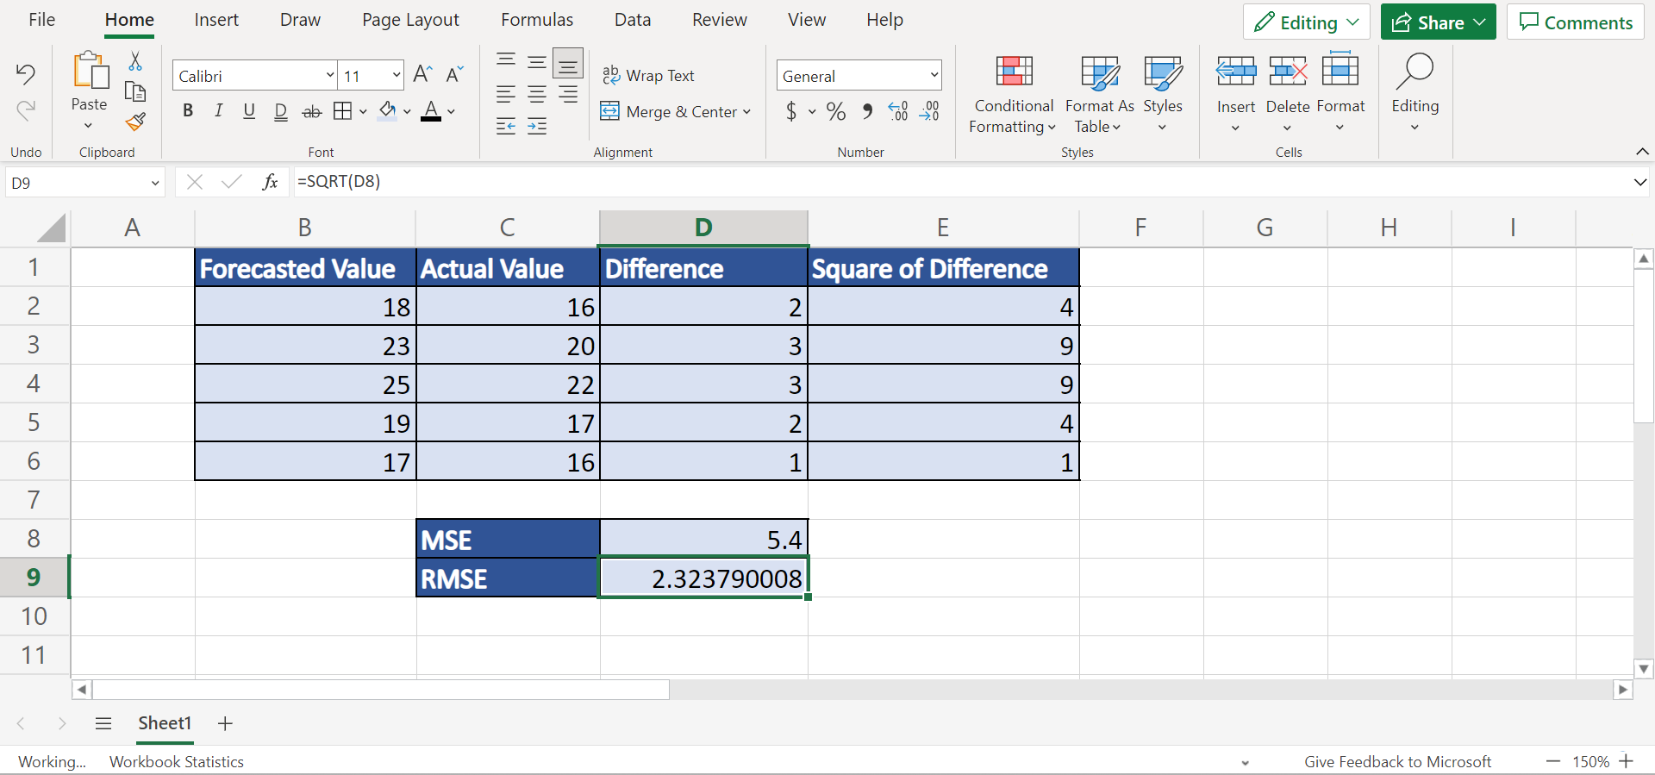Click the Increase Font Size icon
Viewport: 1655px width, 775px height.
(422, 75)
